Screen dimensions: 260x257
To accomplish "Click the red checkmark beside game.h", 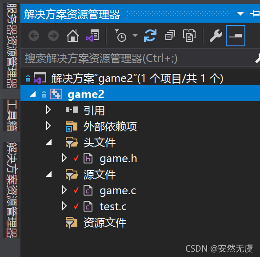I will point(76,158).
